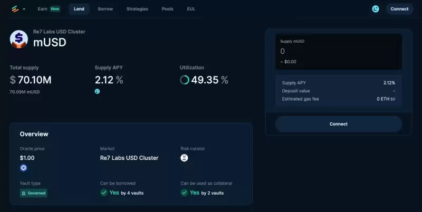Click the Euler logo in the navbar
This screenshot has height=212, width=422.
[15, 9]
